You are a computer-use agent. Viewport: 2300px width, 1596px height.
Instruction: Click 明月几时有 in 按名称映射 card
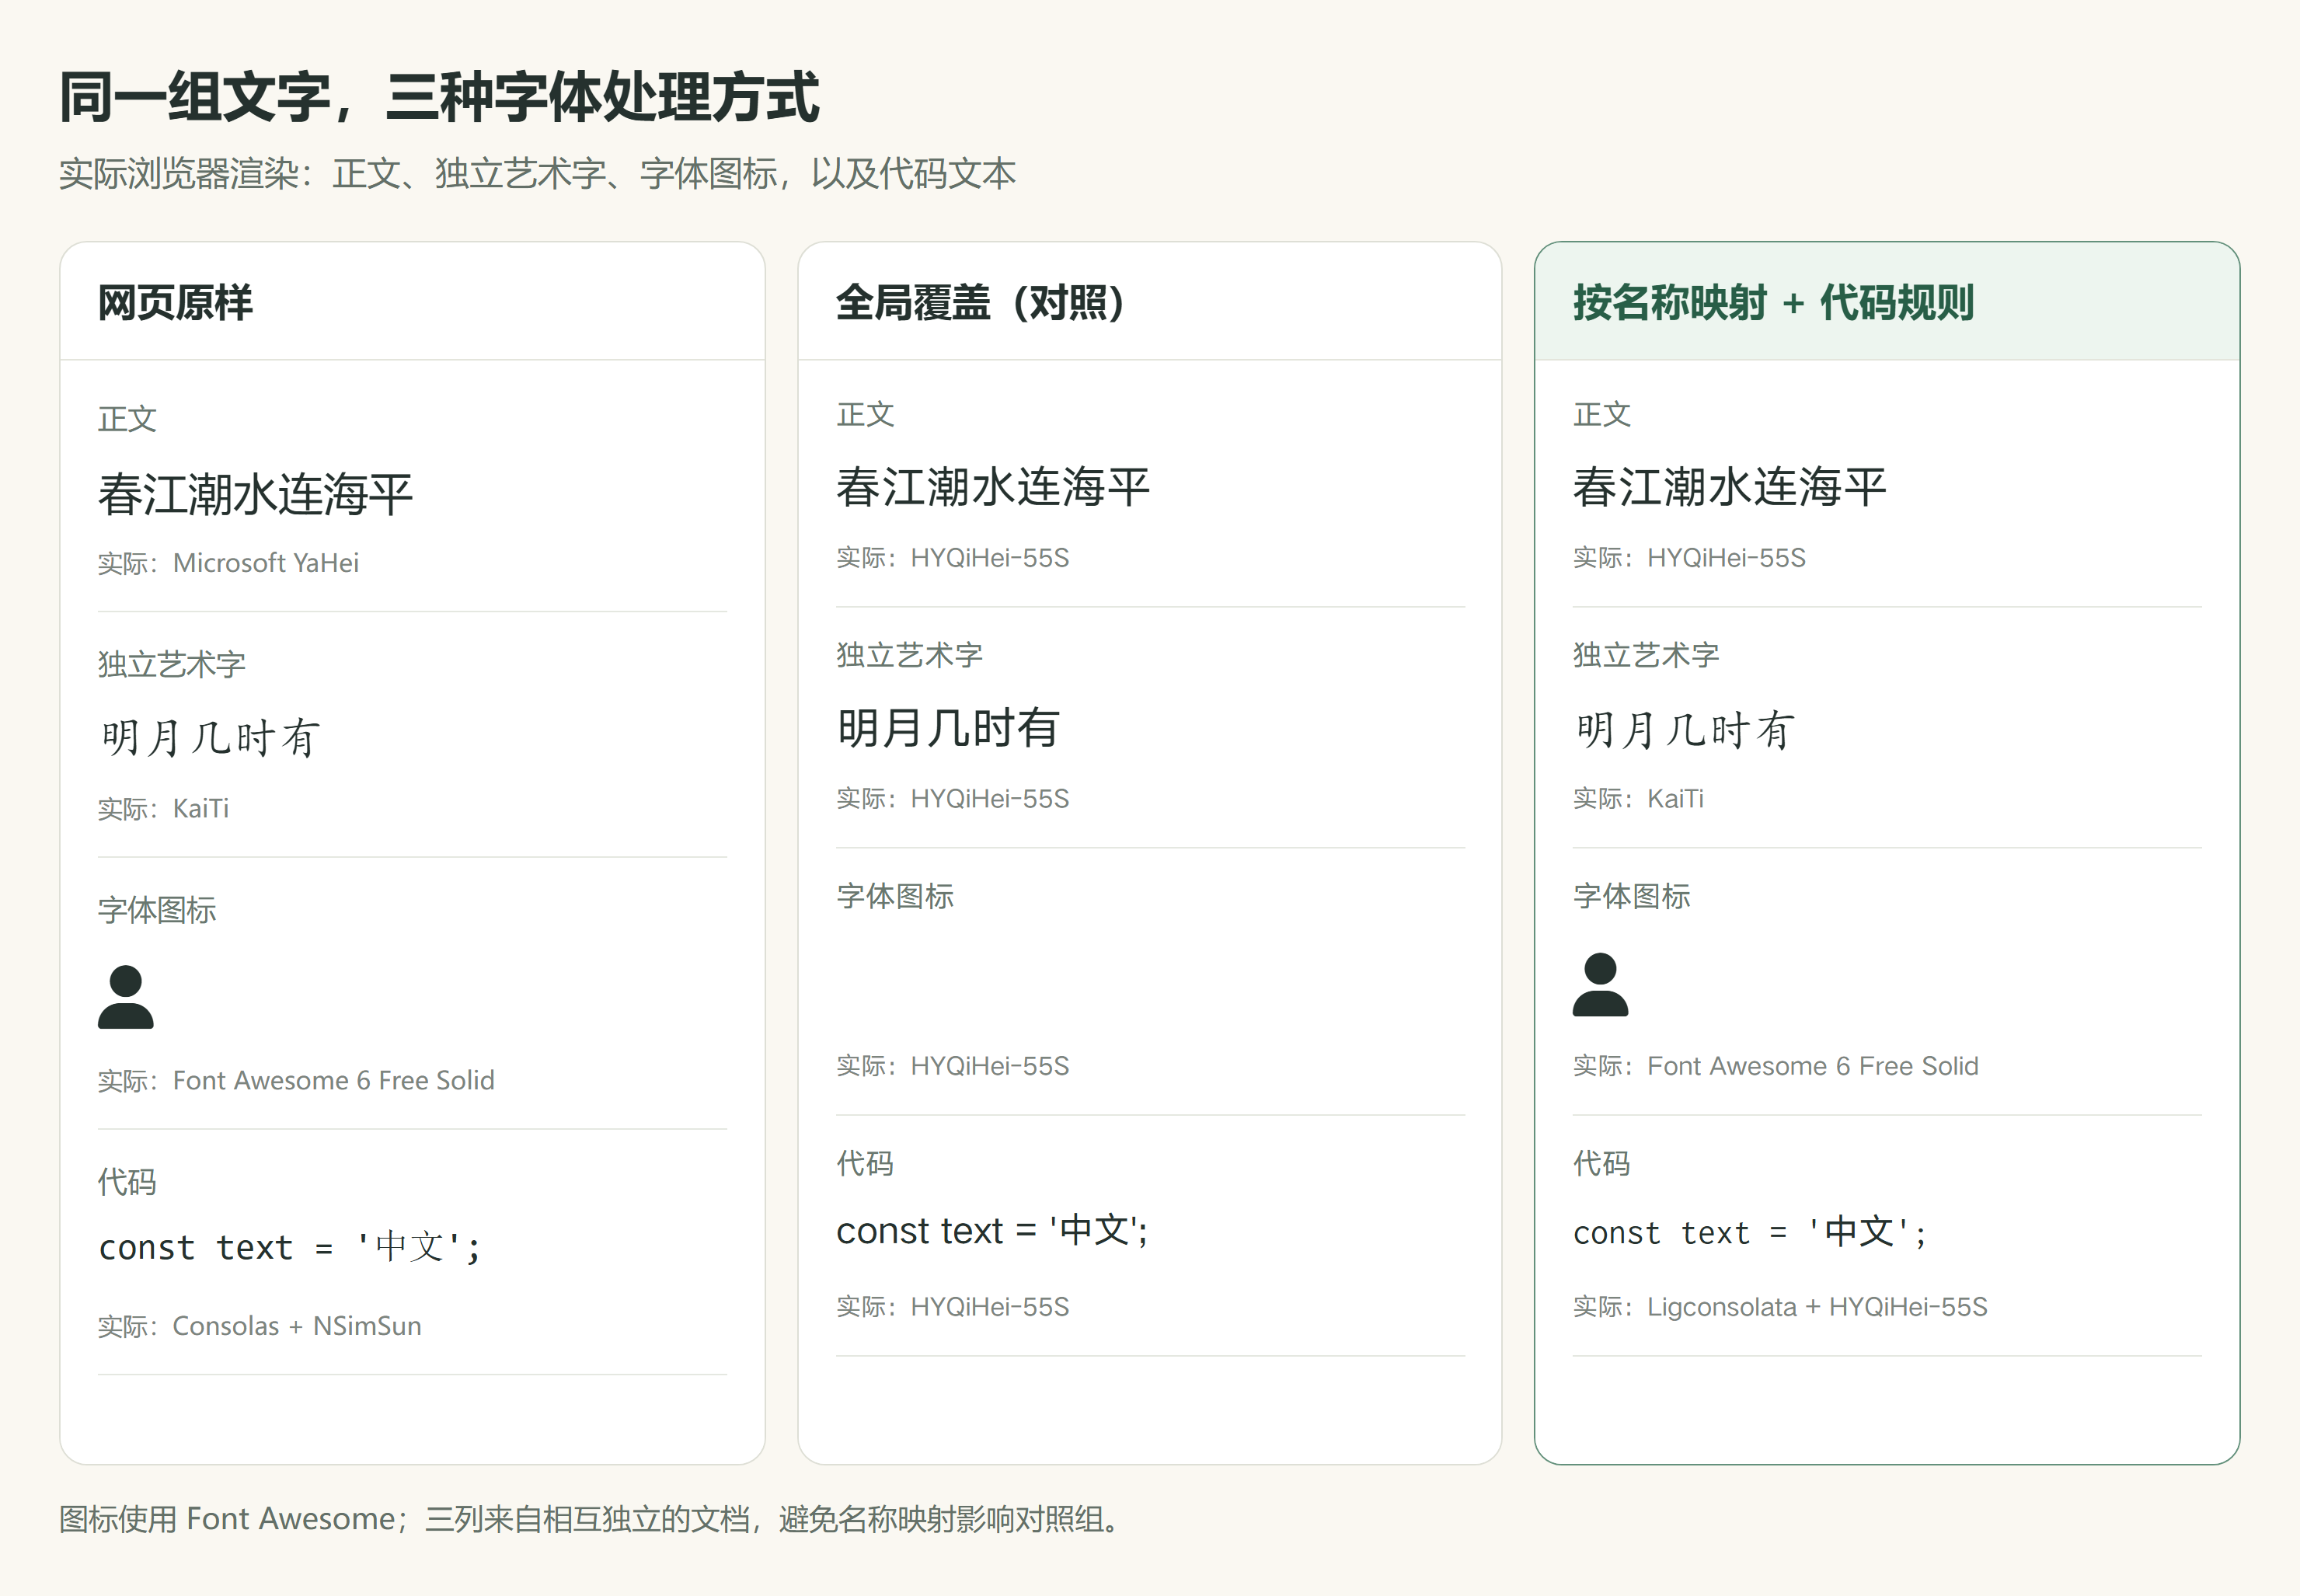coord(1685,730)
